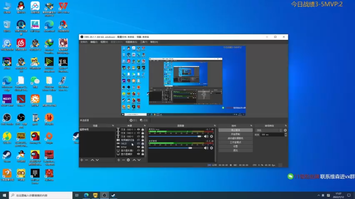Increase transition duration with up arrow
Viewport: 355px width, 199px height.
286,134
